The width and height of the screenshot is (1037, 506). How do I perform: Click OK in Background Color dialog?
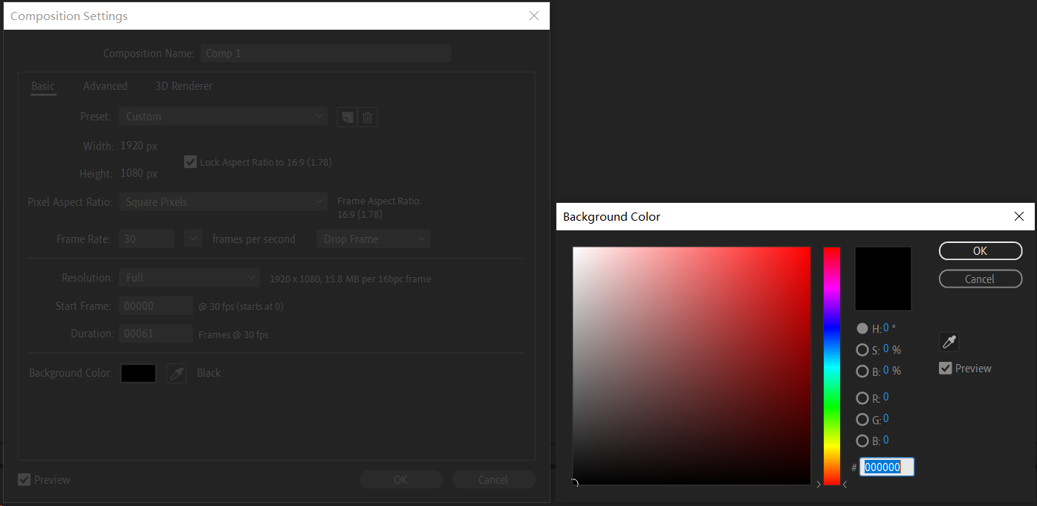pos(980,251)
